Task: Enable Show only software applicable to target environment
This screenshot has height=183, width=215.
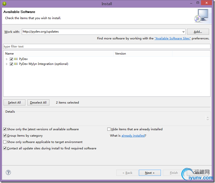Action: [x=5, y=142]
